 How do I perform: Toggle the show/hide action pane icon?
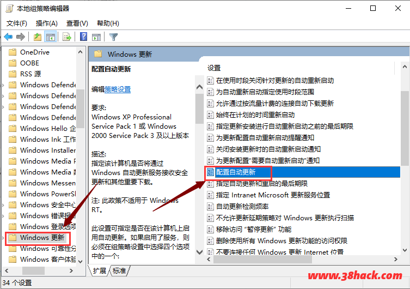[96, 37]
